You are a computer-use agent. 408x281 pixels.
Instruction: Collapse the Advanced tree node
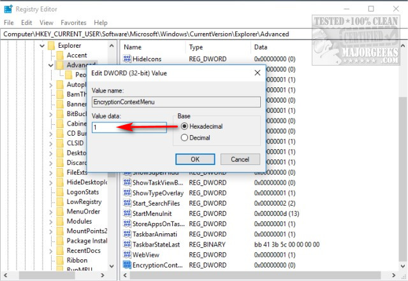[51, 65]
